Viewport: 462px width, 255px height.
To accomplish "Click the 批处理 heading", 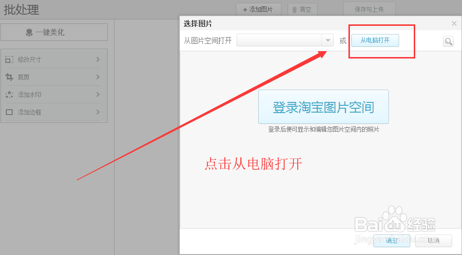I will [21, 10].
